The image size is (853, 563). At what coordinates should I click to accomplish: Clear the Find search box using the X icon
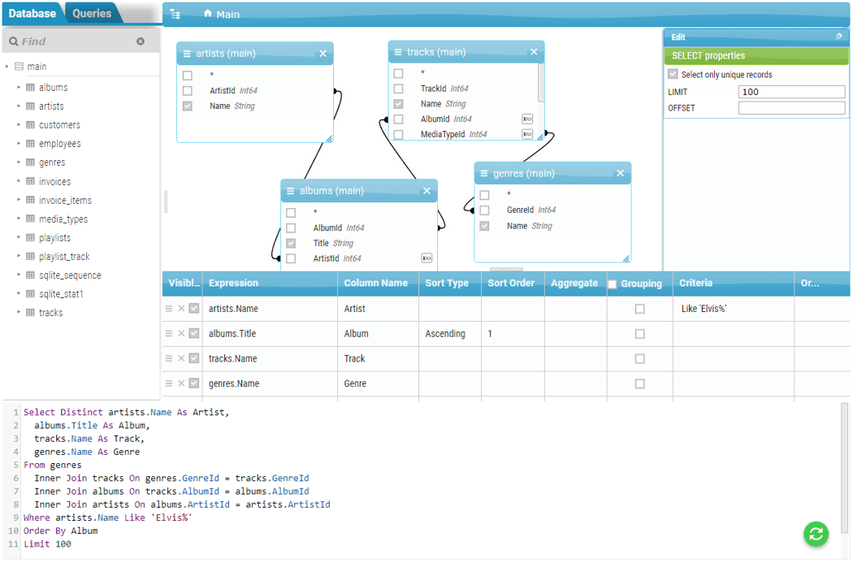141,41
